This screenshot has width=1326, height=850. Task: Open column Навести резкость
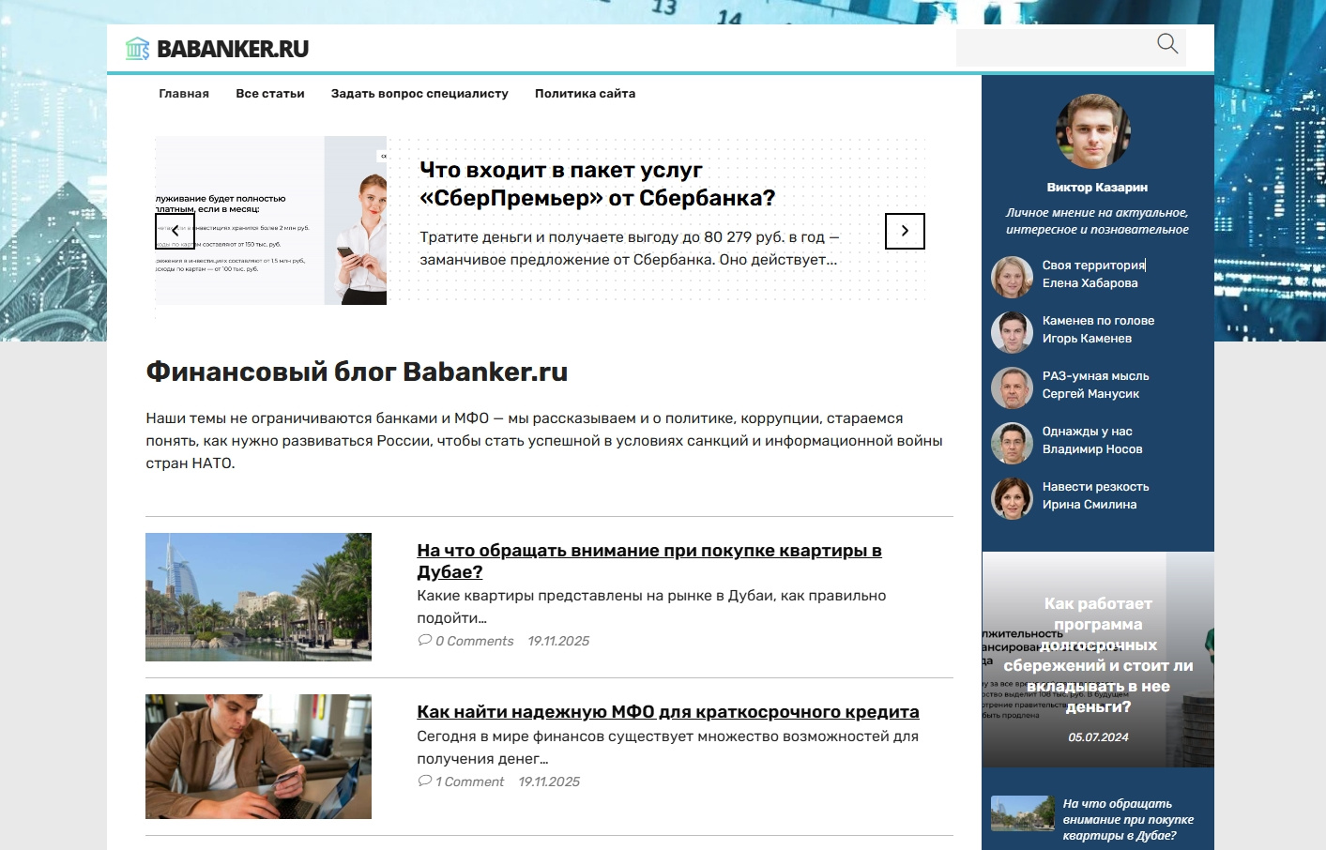(x=1095, y=487)
